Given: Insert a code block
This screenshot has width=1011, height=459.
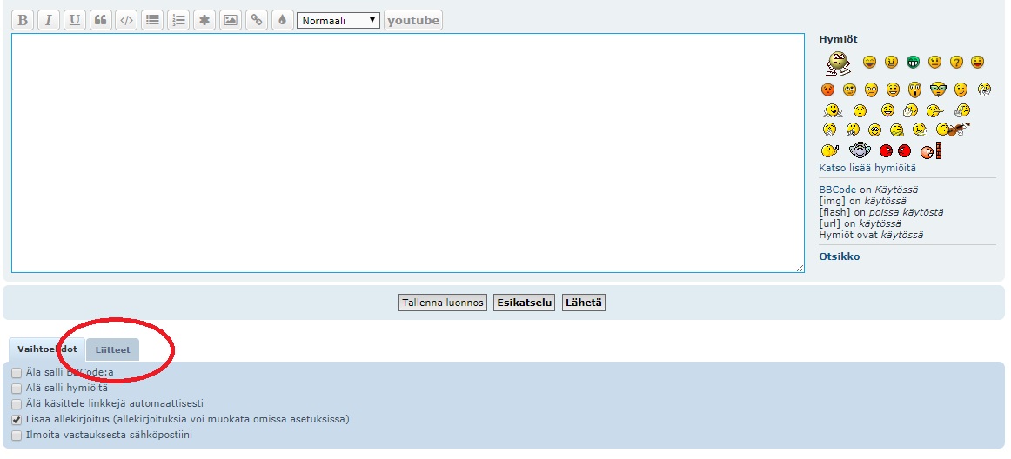Looking at the screenshot, I should pyautogui.click(x=126, y=20).
